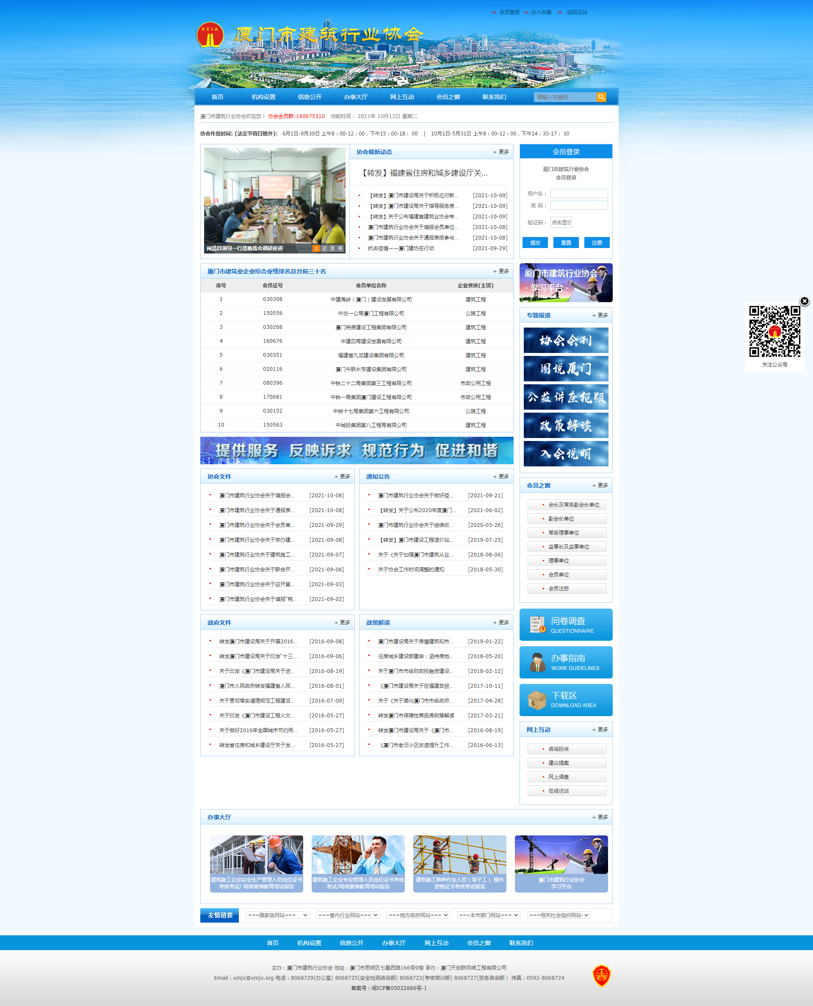This screenshot has height=1006, width=813.
Task: Open 会员注册 in 会员之窗 panel
Action: click(x=567, y=588)
